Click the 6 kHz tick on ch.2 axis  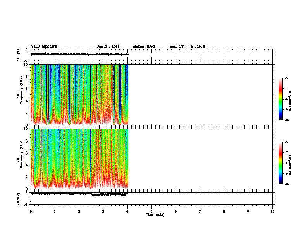27,153
